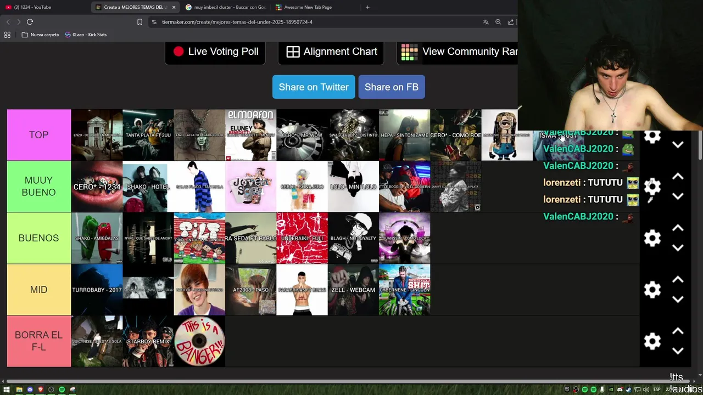Screen dimensions: 703x395
Task: Share the tier list on Twitter
Action: (x=314, y=87)
